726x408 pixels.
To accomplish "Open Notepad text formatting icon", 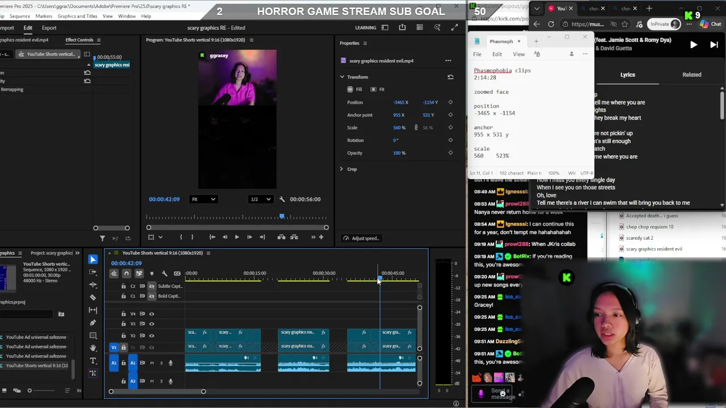I will pos(537,54).
